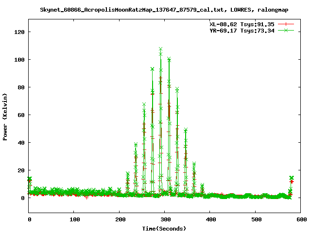This screenshot has width=311, height=233.
Task: Click the red line sample in the legend
Action: click(x=286, y=24)
